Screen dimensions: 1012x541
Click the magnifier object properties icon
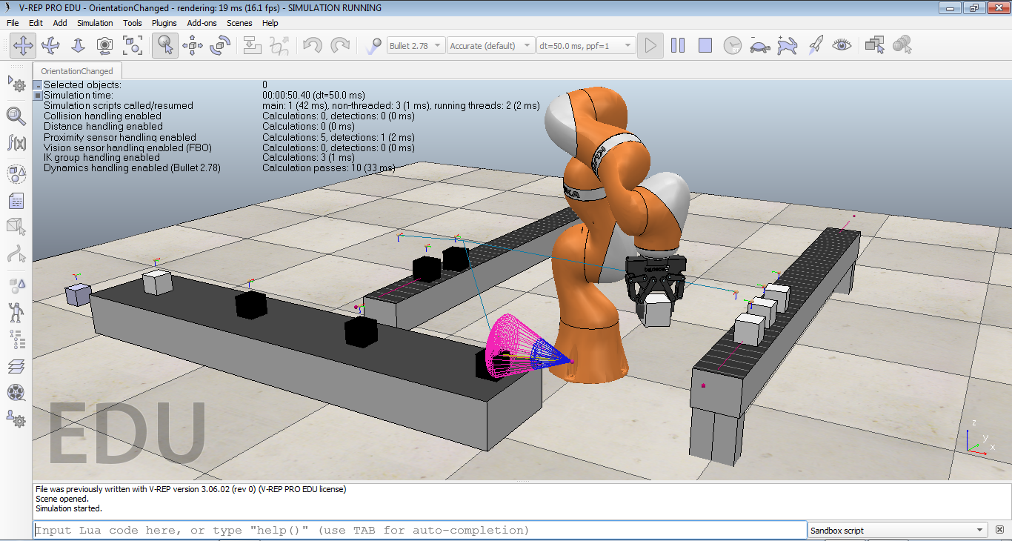click(16, 116)
